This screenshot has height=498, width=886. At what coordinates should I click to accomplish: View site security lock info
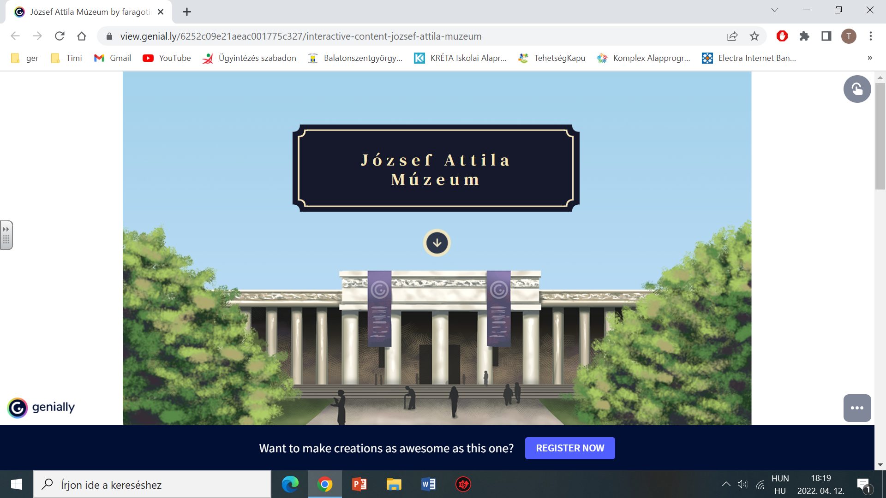click(x=109, y=36)
